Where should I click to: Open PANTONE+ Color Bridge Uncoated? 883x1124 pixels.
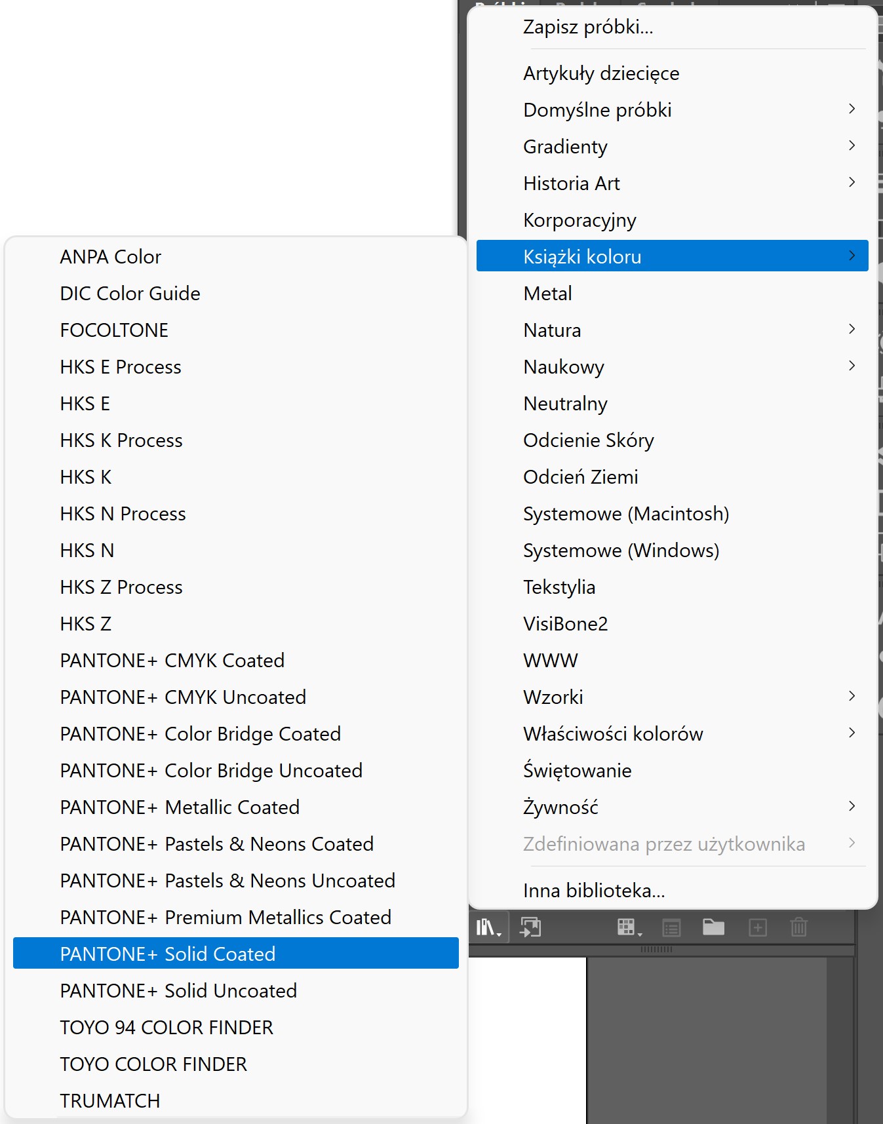tap(236, 771)
